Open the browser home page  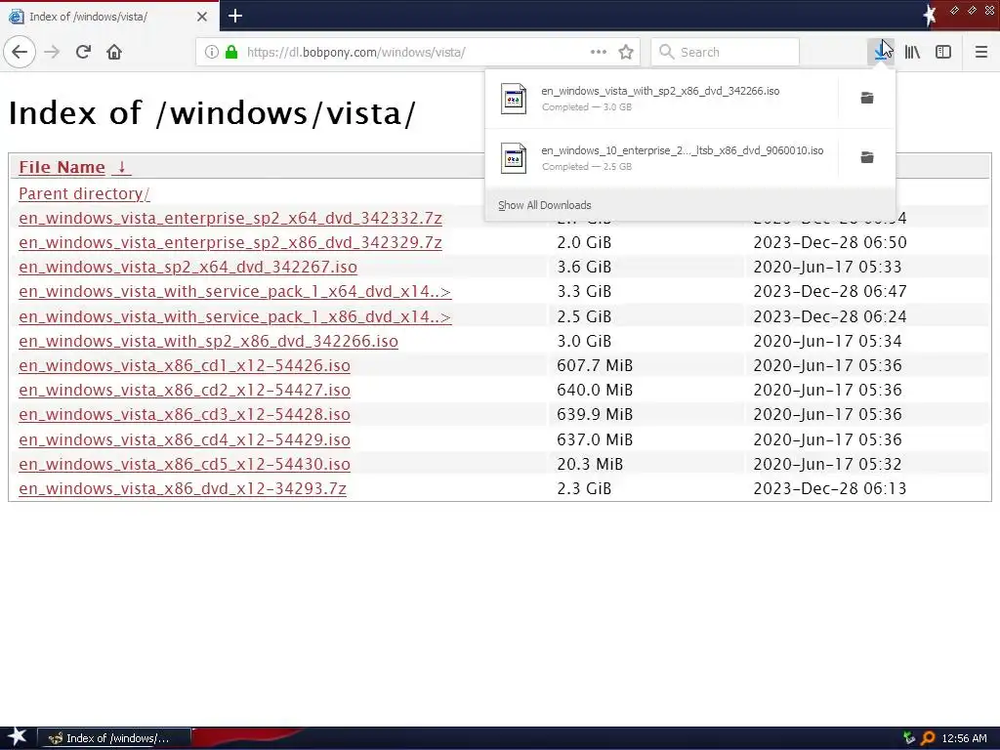114,53
